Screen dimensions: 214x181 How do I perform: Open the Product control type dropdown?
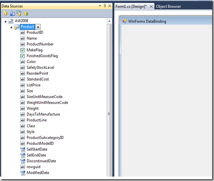pos(38,27)
